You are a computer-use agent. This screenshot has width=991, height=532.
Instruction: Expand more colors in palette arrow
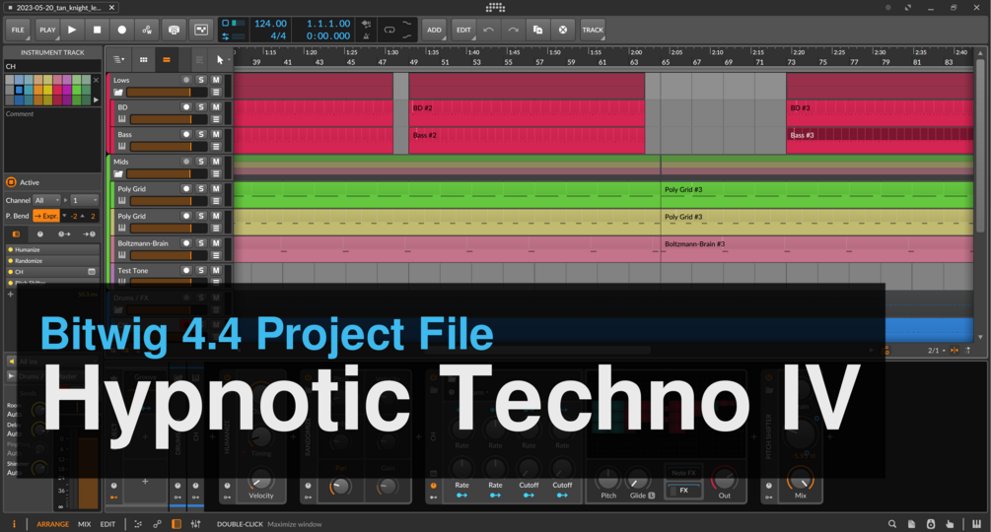click(x=96, y=100)
